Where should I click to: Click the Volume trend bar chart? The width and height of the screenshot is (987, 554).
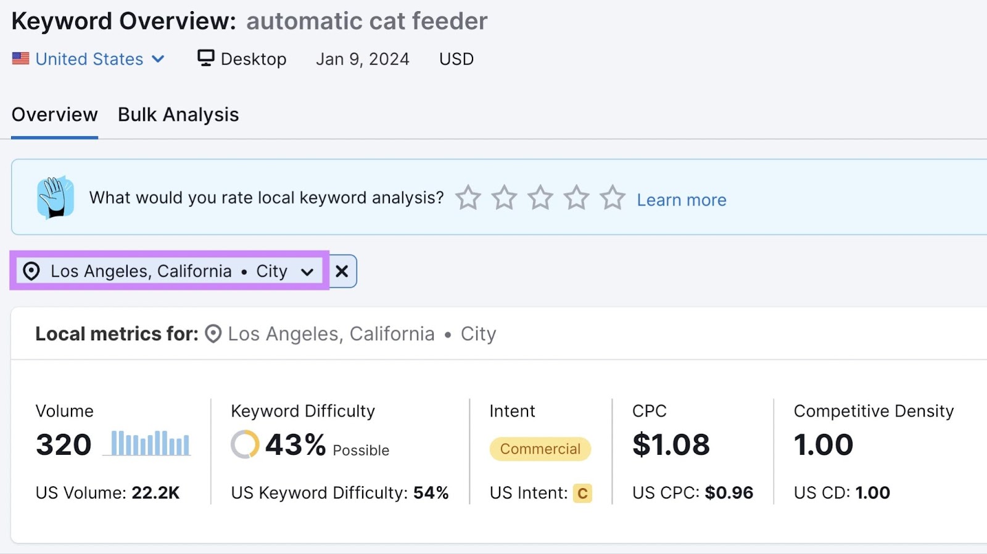(x=147, y=442)
